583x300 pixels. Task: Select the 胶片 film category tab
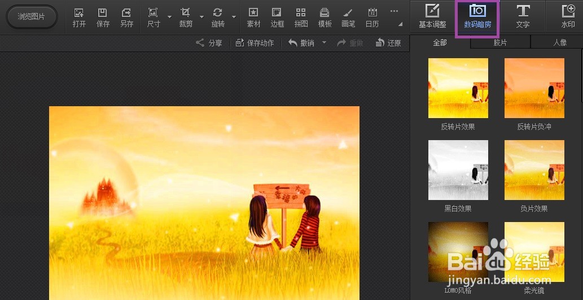point(500,42)
